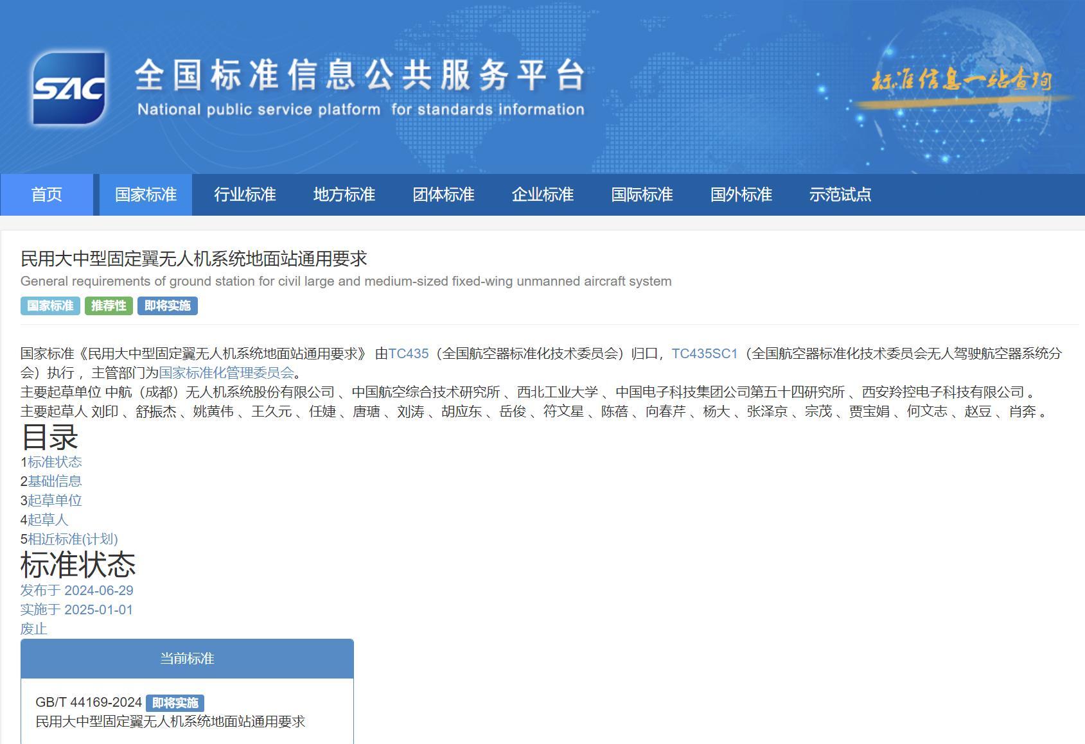1085x744 pixels.
Task: Open the TC435SC1 subcommittee link
Action: point(705,354)
